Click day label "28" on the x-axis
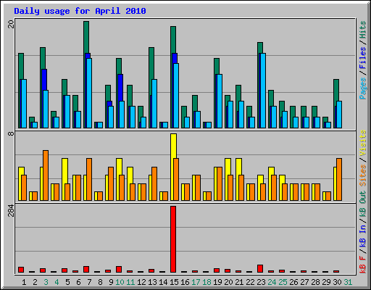 click(315, 282)
